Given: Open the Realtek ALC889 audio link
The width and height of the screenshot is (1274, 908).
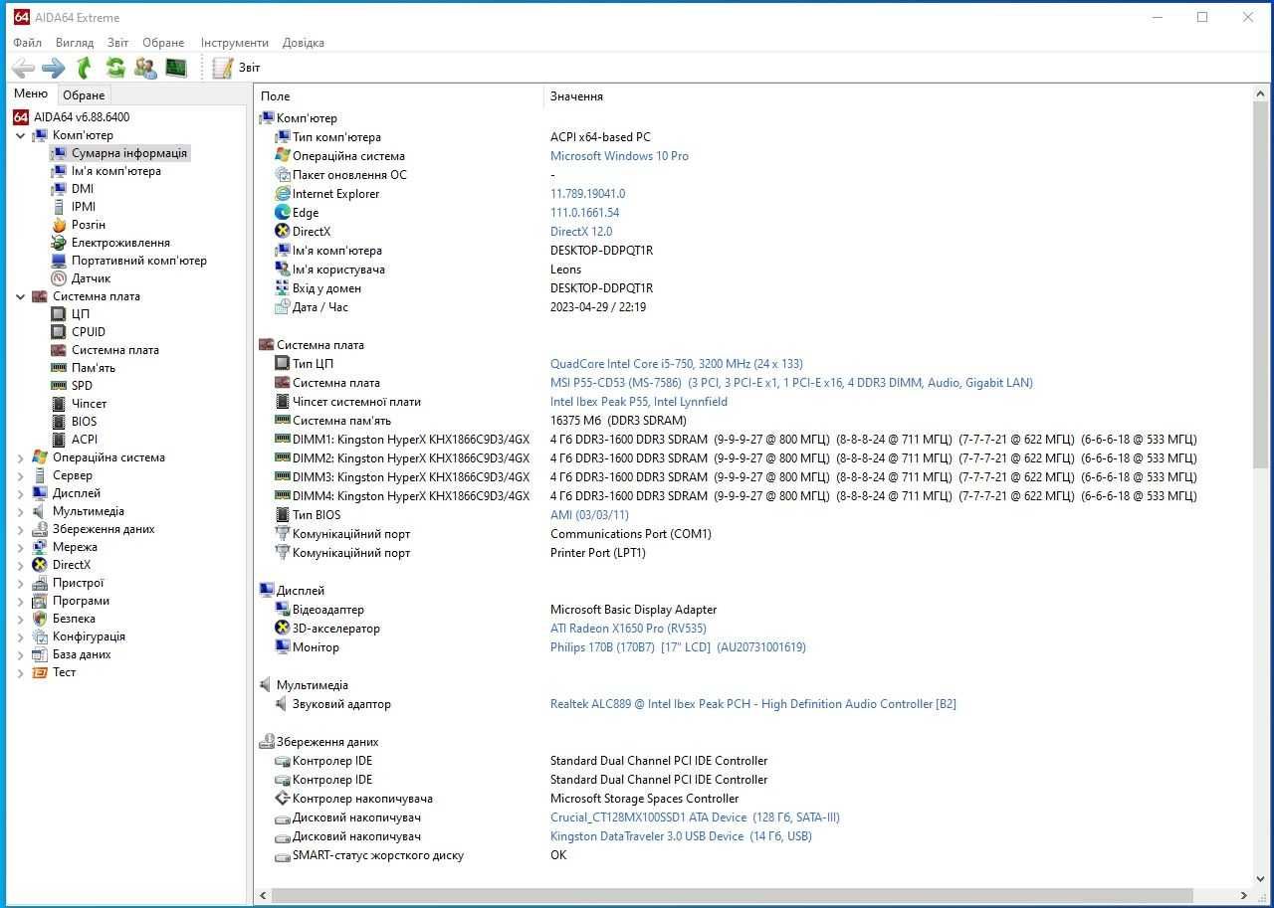Looking at the screenshot, I should pos(753,704).
